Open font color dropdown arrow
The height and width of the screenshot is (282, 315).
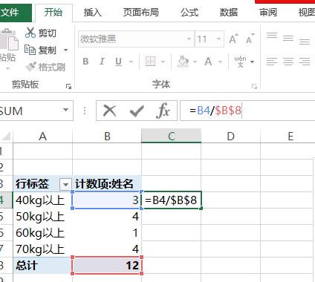[x=220, y=62]
